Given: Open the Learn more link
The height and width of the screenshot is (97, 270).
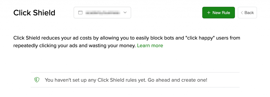Looking at the screenshot, I should [x=150, y=46].
